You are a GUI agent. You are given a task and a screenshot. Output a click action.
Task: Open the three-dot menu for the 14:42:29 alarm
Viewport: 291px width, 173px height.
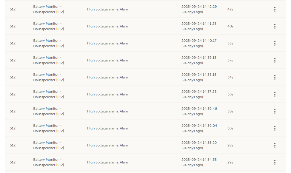tap(275, 9)
